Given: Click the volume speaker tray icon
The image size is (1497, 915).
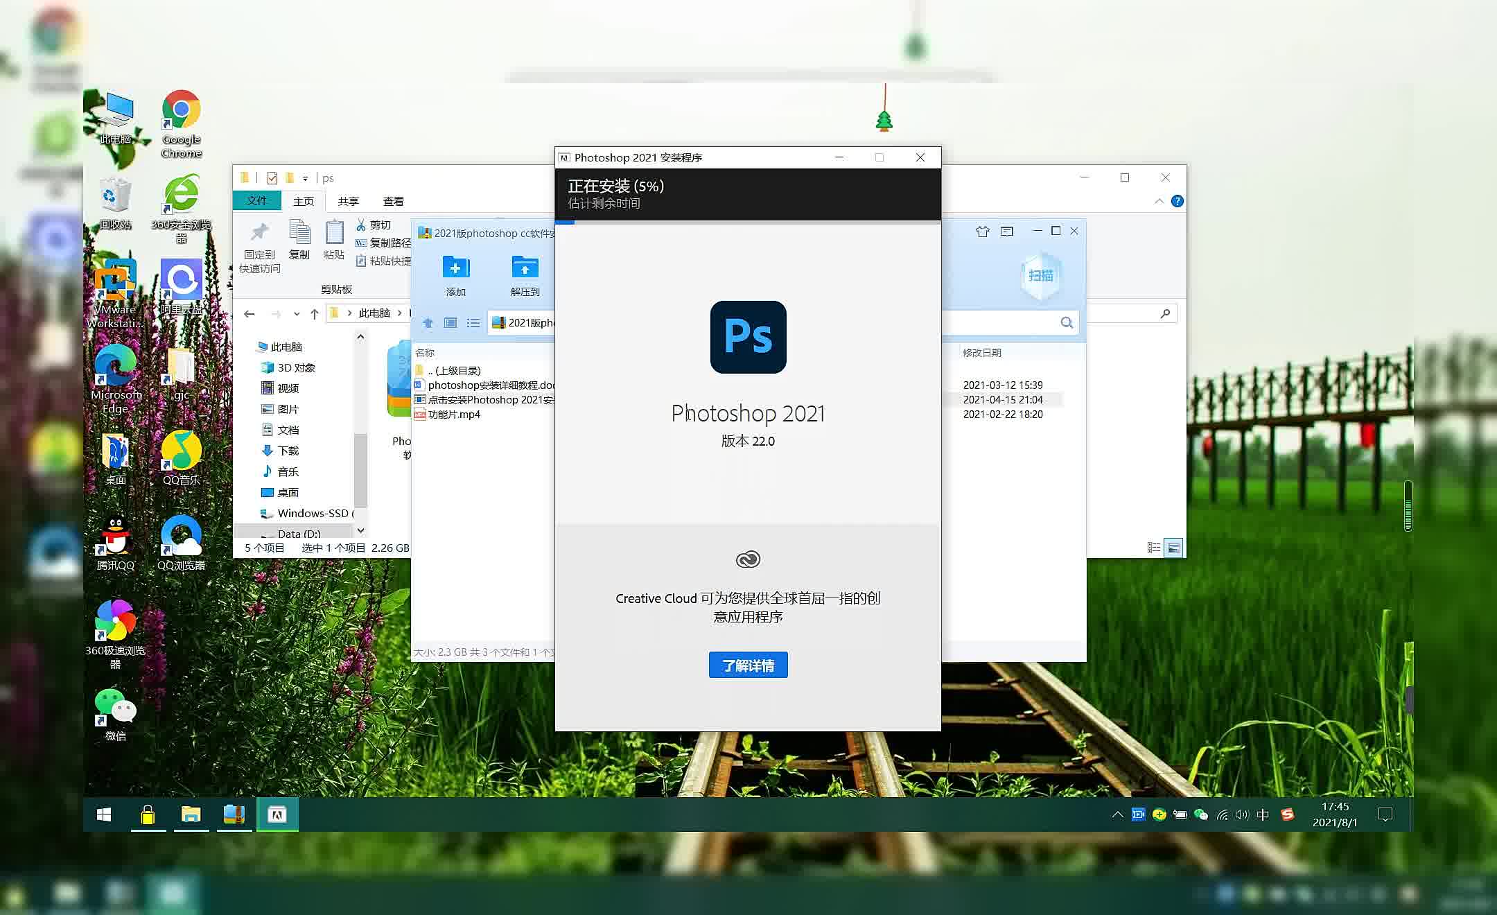Looking at the screenshot, I should [x=1242, y=814].
